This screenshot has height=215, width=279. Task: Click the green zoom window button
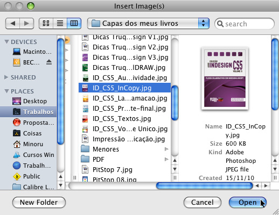pyautogui.click(x=31, y=6)
